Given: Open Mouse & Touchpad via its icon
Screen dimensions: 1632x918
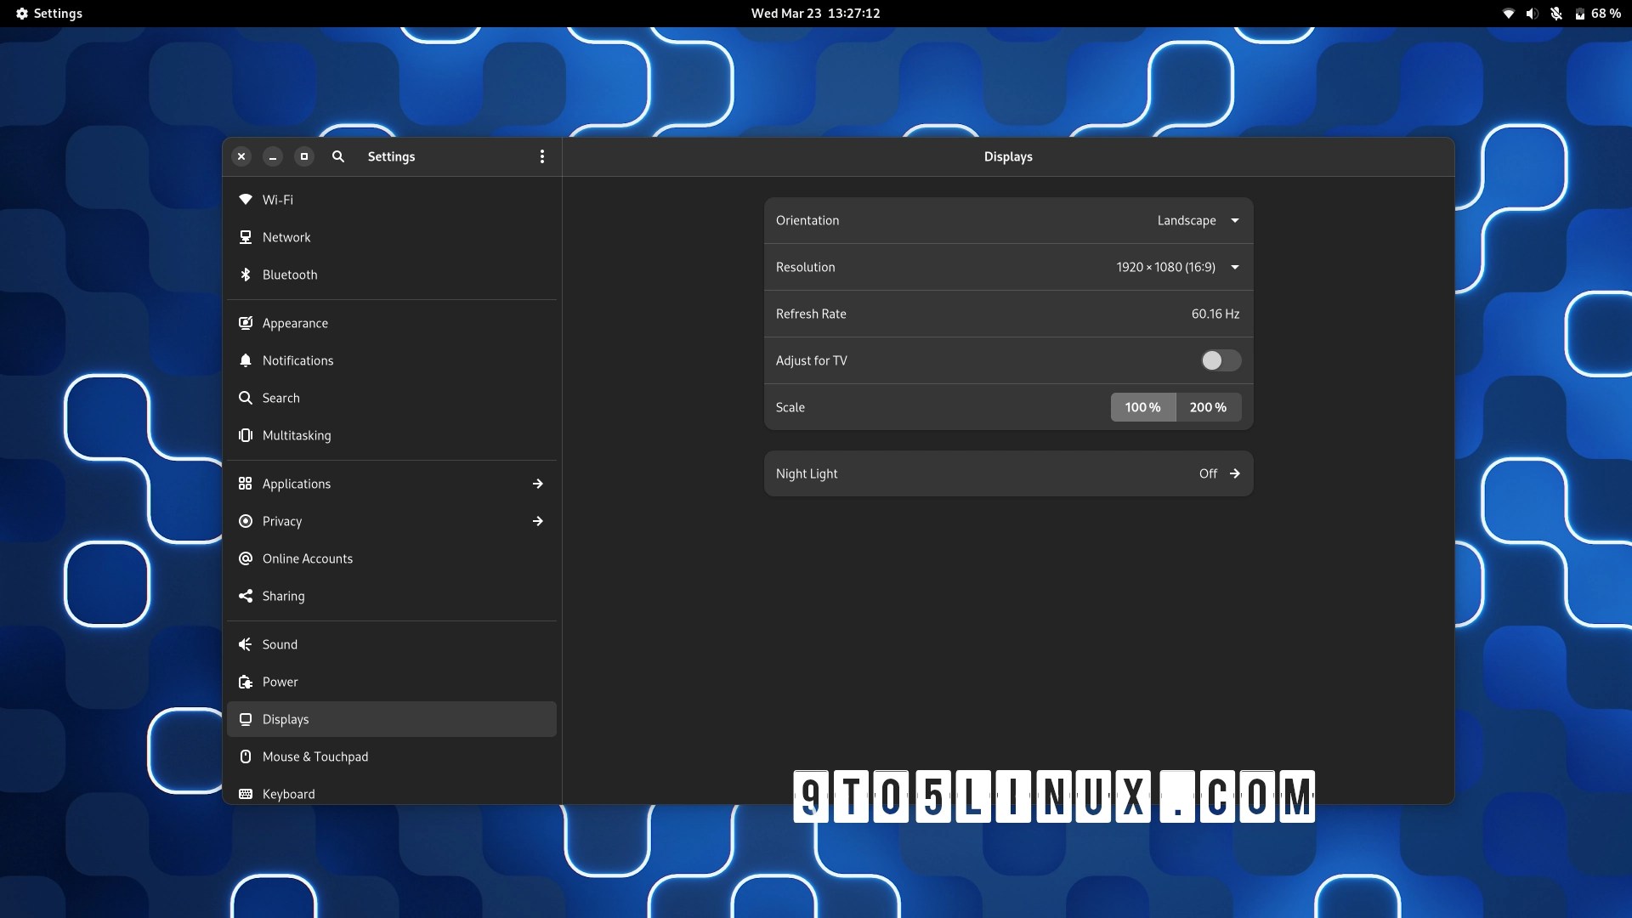Looking at the screenshot, I should pyautogui.click(x=246, y=756).
